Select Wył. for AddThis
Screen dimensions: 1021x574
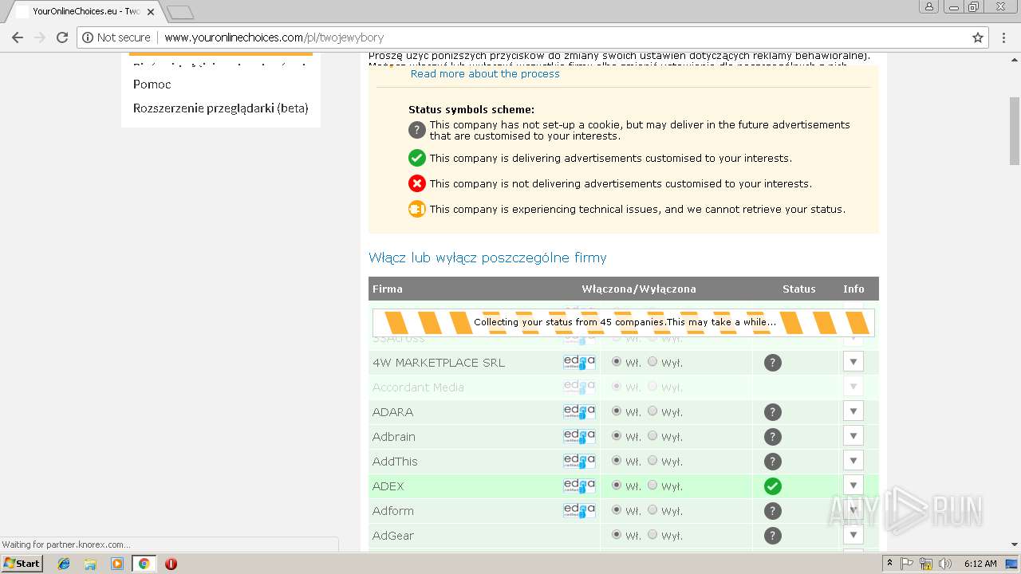[652, 461]
